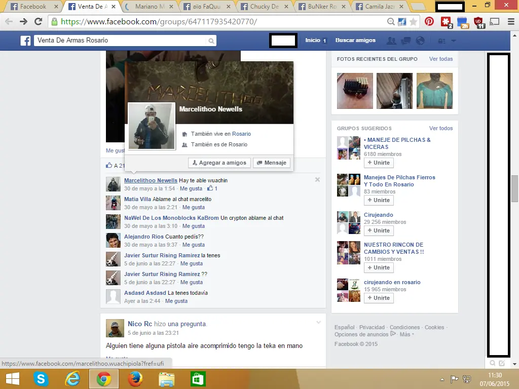Click Rosario link in hovercard
This screenshot has width=519, height=389.
pyautogui.click(x=241, y=134)
